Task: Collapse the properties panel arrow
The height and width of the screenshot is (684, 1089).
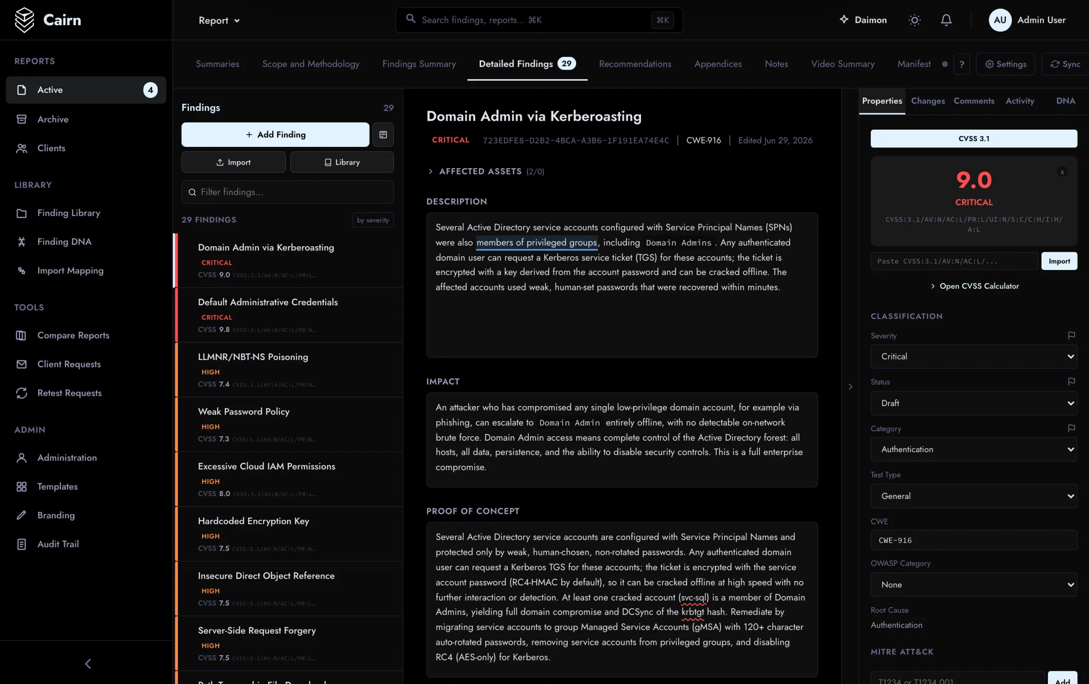Action: [850, 387]
